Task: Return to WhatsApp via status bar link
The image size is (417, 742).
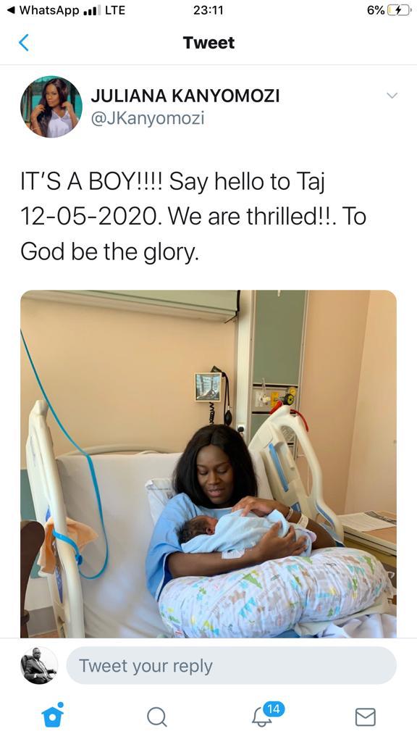Action: [43, 10]
